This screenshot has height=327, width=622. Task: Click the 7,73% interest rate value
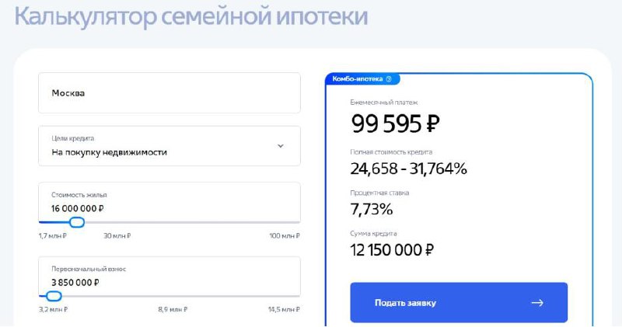tap(372, 209)
